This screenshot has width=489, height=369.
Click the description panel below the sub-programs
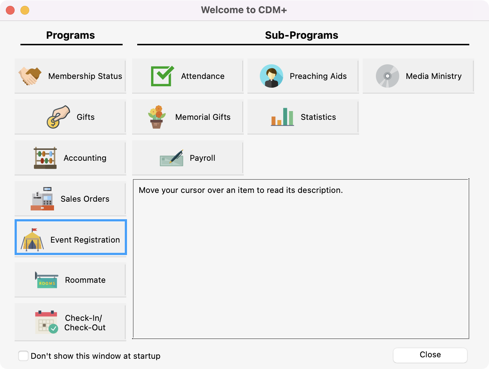[301, 258]
